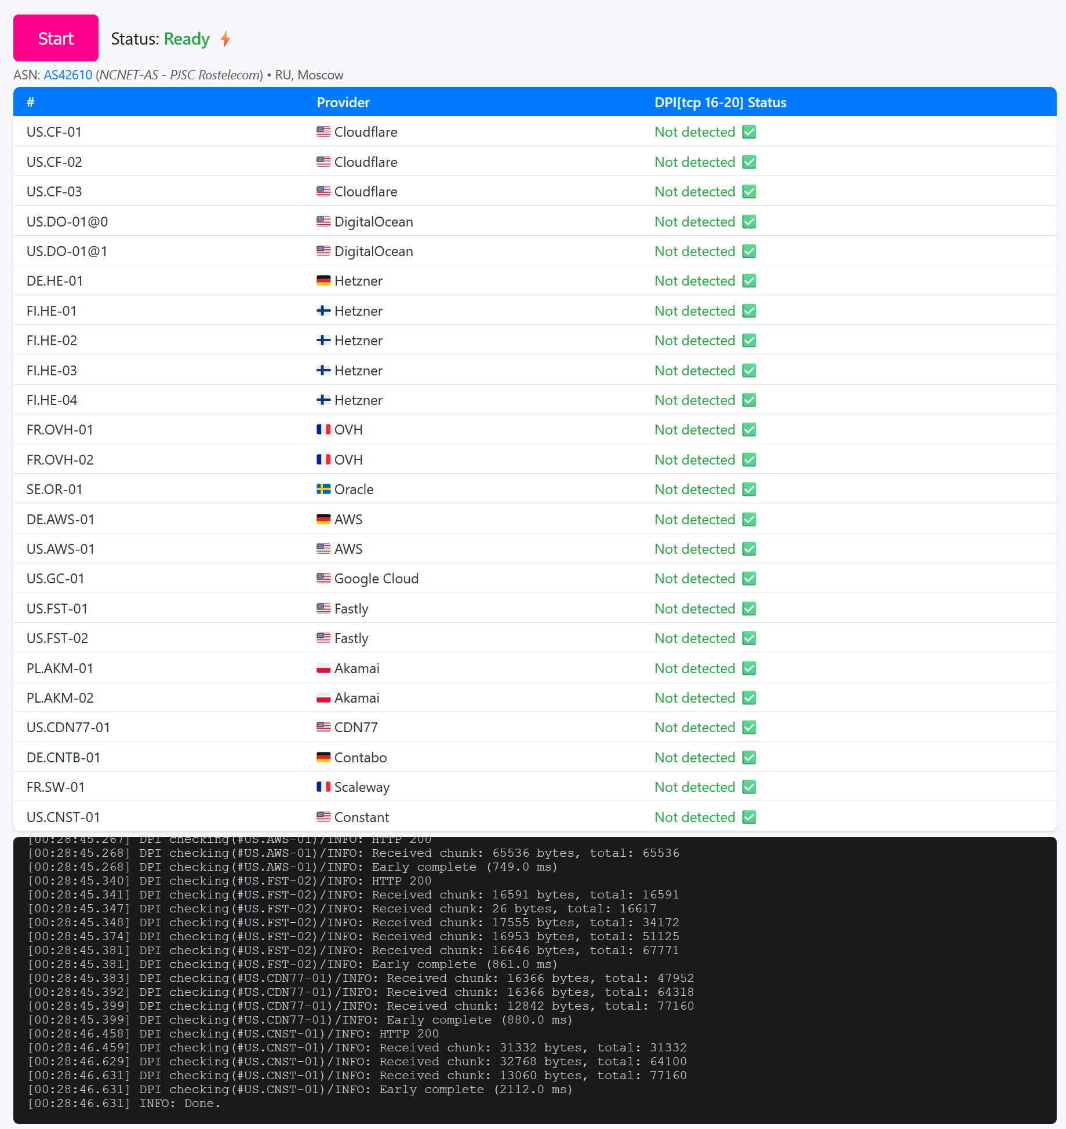Click 'Not detected' status in US.AWS-01 row
The image size is (1066, 1129).
pyautogui.click(x=695, y=549)
